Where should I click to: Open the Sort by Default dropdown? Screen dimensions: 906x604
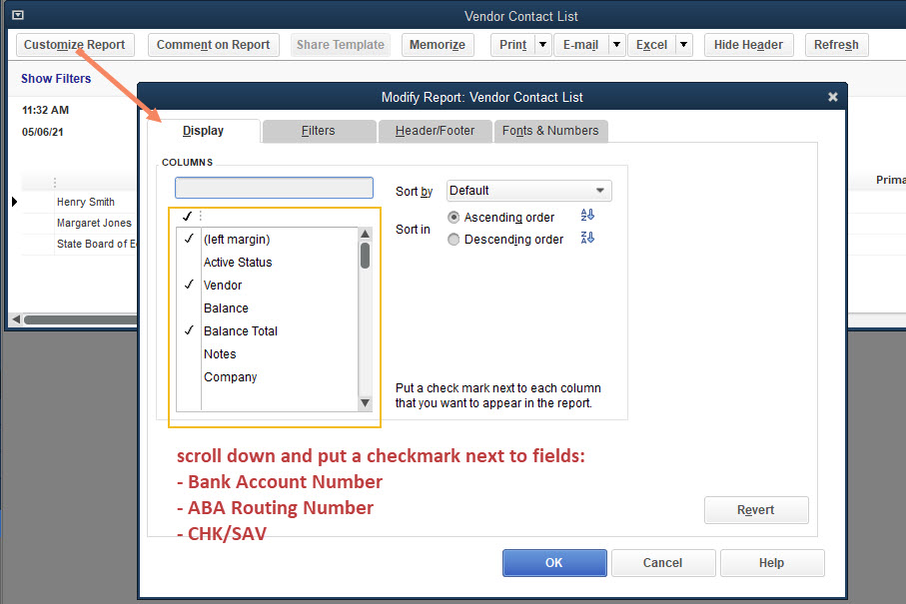click(528, 191)
